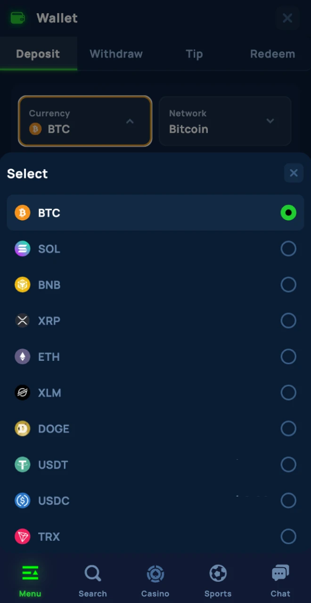The height and width of the screenshot is (603, 311).
Task: Open the Casino section icon
Action: coord(155,574)
